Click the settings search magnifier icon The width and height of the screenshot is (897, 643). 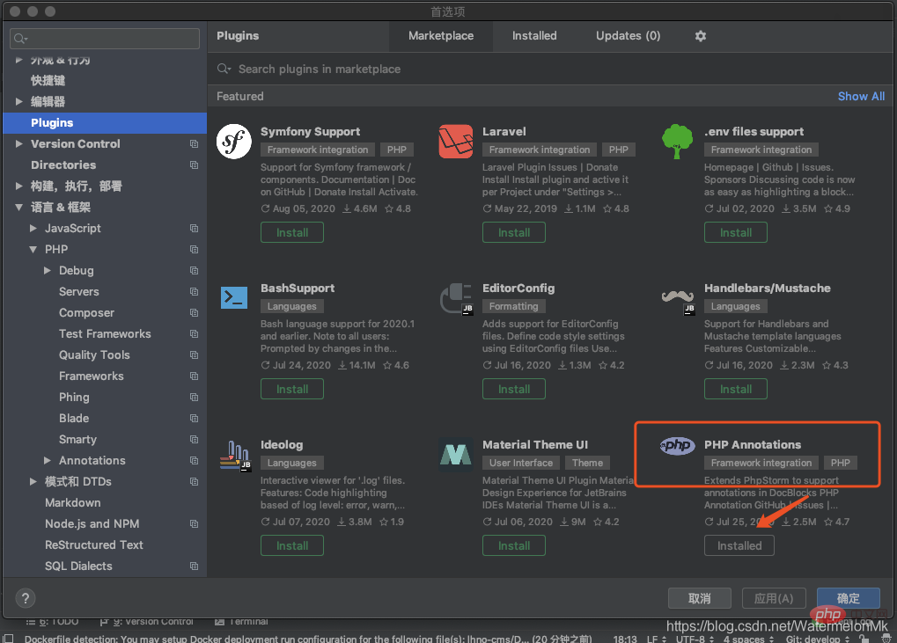[20, 39]
